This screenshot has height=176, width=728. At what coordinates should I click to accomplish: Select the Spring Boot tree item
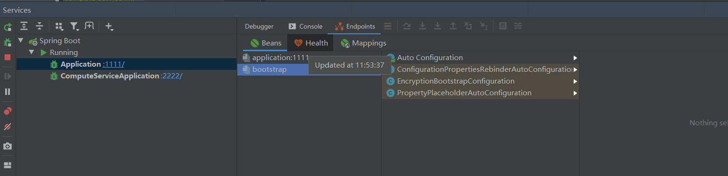(60, 41)
